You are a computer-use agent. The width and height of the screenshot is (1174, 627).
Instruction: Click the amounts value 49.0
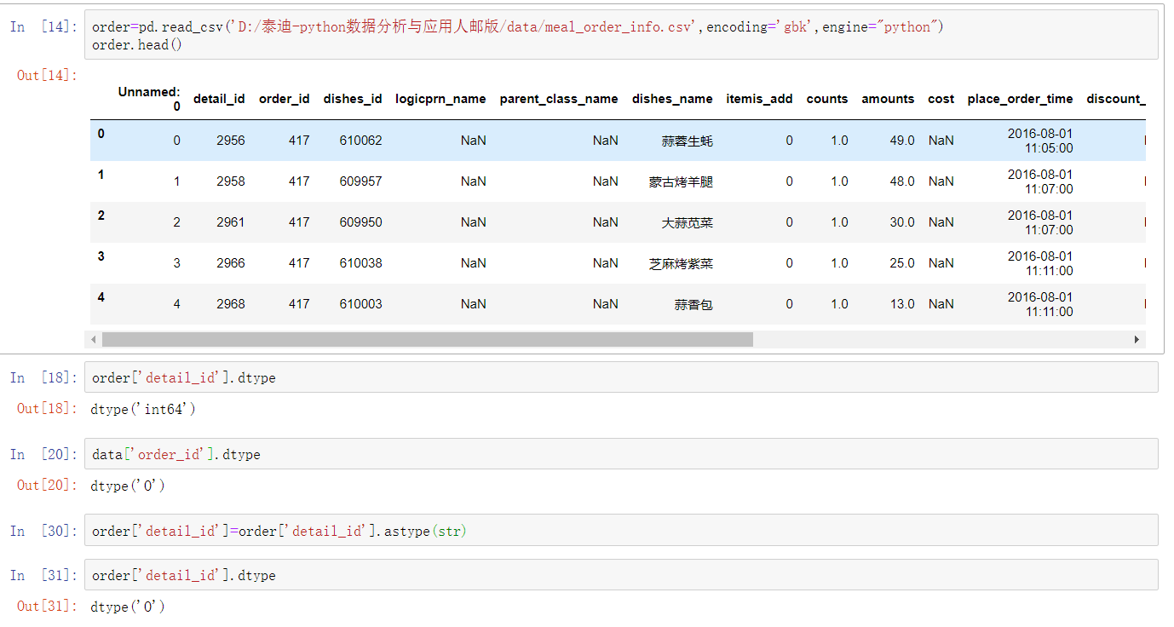[x=902, y=141]
